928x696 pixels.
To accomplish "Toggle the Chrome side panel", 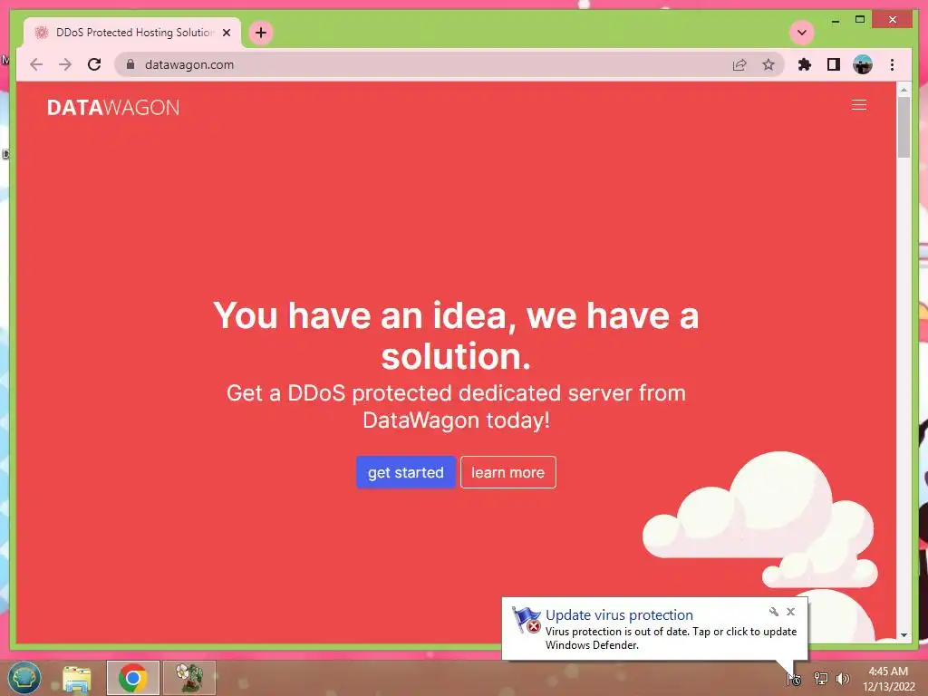I will tap(834, 64).
